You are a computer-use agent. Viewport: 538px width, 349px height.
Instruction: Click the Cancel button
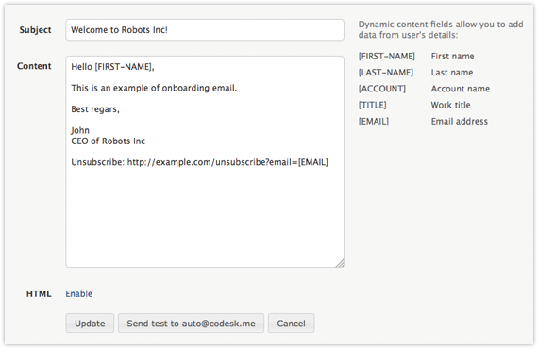291,323
